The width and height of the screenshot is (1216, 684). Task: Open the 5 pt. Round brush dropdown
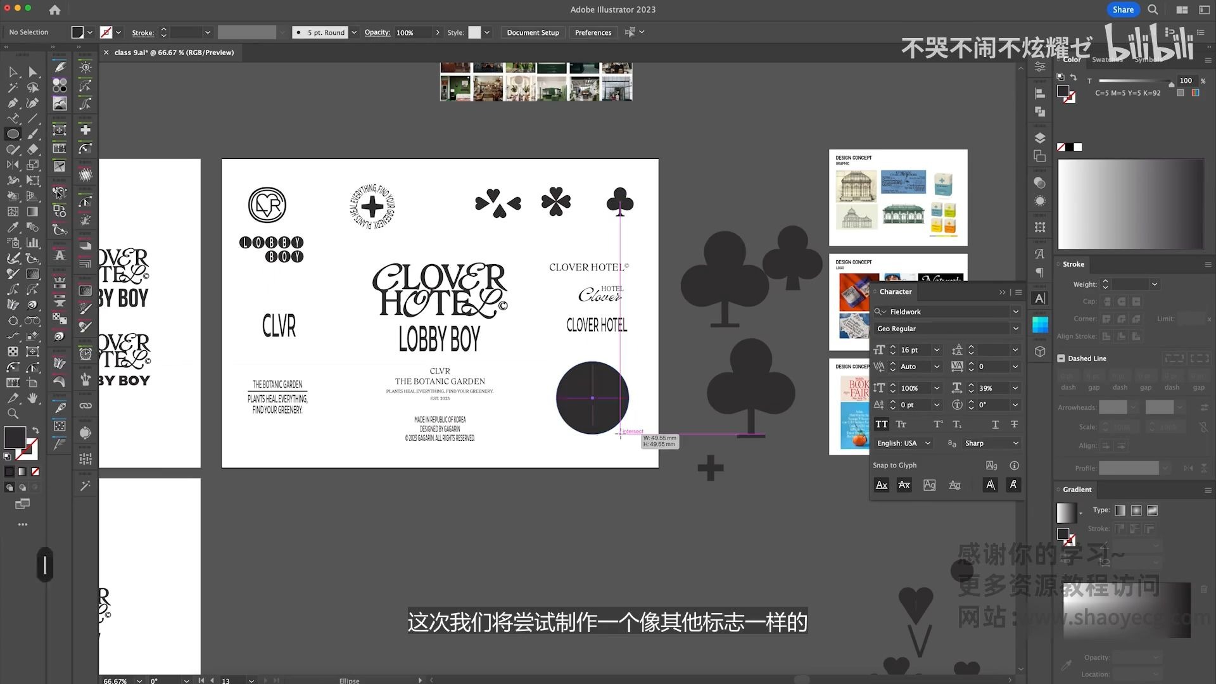354,32
